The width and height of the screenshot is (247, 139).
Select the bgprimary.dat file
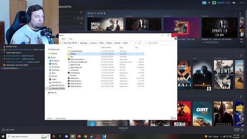click(x=75, y=64)
